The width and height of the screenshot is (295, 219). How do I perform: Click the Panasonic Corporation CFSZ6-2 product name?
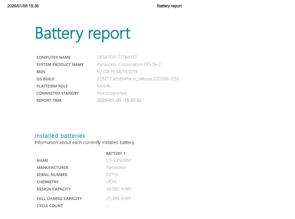tap(129, 64)
